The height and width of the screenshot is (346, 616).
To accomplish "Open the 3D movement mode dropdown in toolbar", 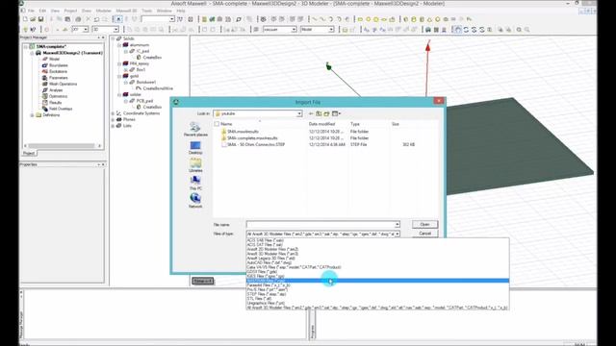I will [x=115, y=30].
